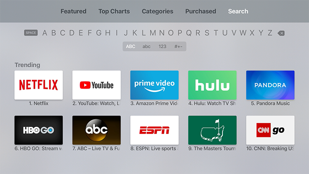Switch keyboard to 123 numbers mode
The height and width of the screenshot is (174, 309).
pyautogui.click(x=162, y=47)
